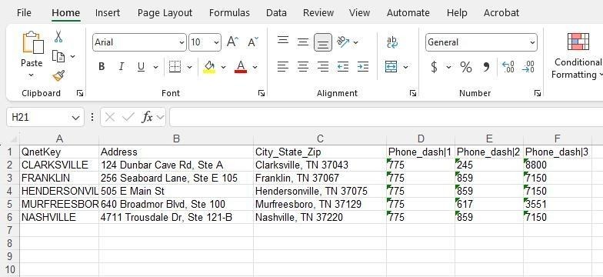
Task: Open the Page Layout tab
Action: point(165,12)
